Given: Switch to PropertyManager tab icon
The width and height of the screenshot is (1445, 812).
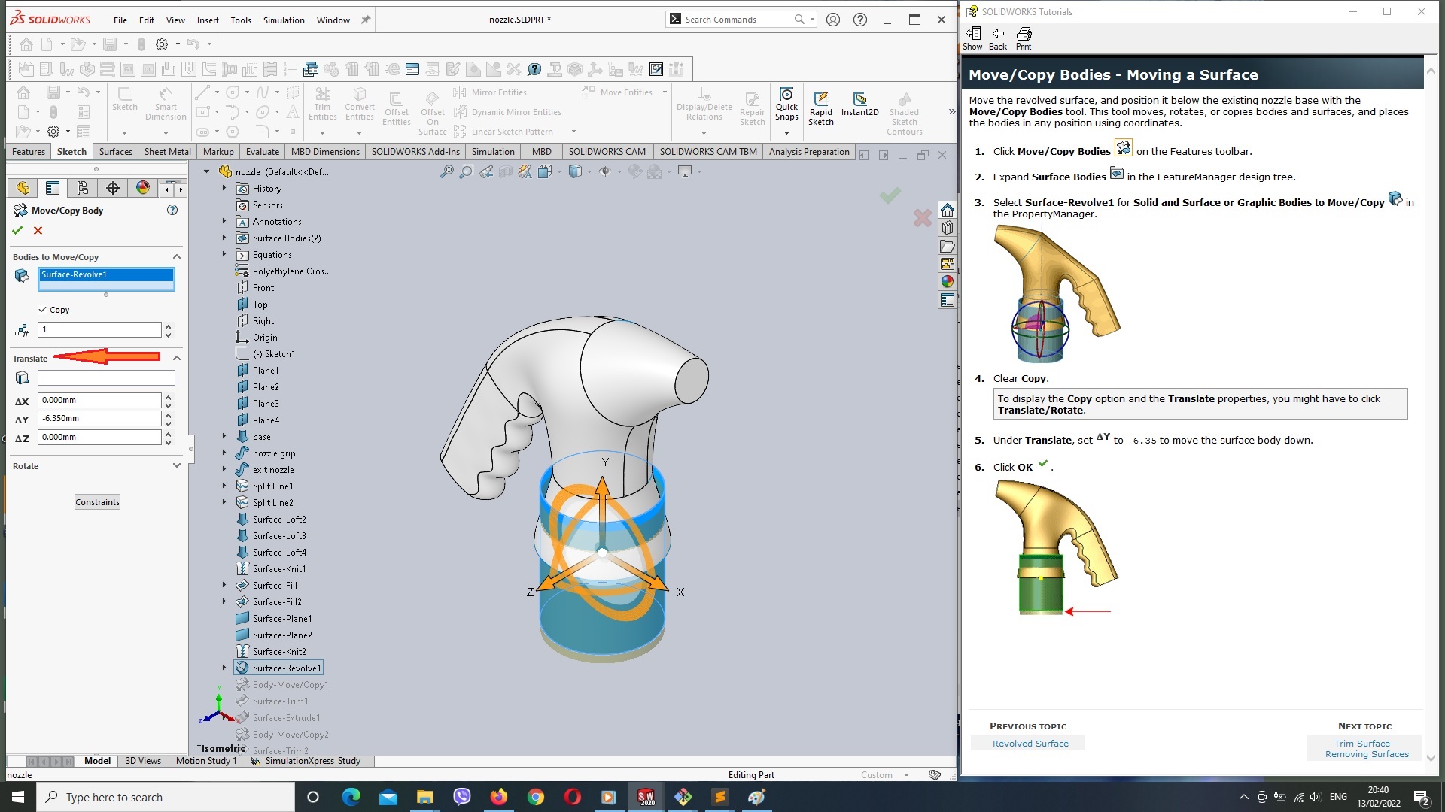Looking at the screenshot, I should coord(53,188).
